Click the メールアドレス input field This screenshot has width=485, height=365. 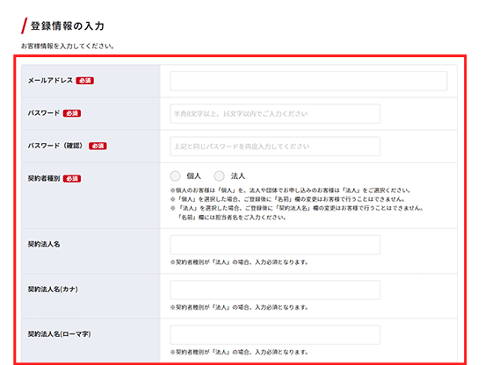[x=308, y=82]
